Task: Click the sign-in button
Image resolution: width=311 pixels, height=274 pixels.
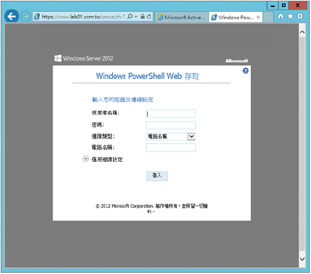Action: [x=157, y=176]
